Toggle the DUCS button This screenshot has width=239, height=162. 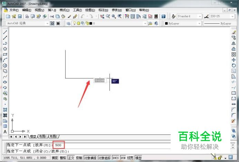(116, 158)
